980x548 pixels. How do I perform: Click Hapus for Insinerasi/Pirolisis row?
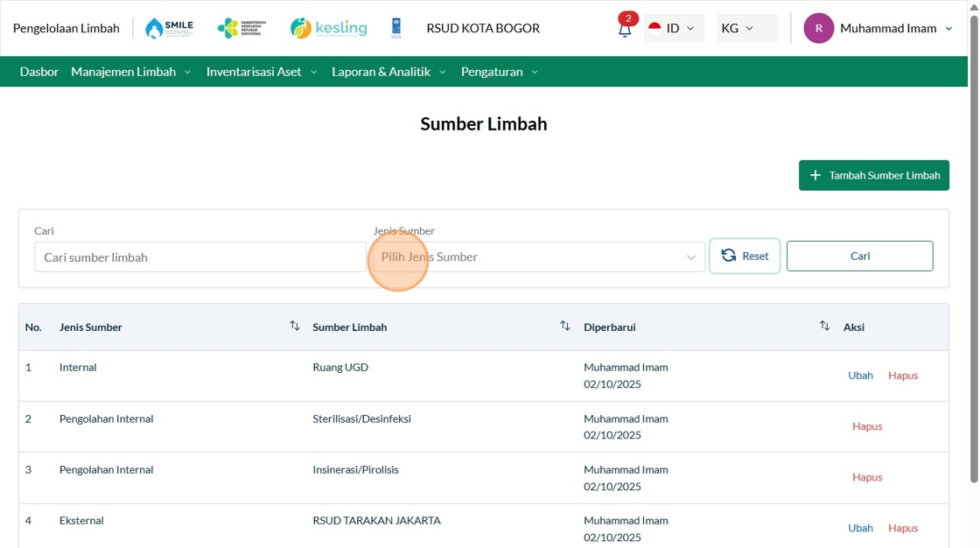point(867,477)
